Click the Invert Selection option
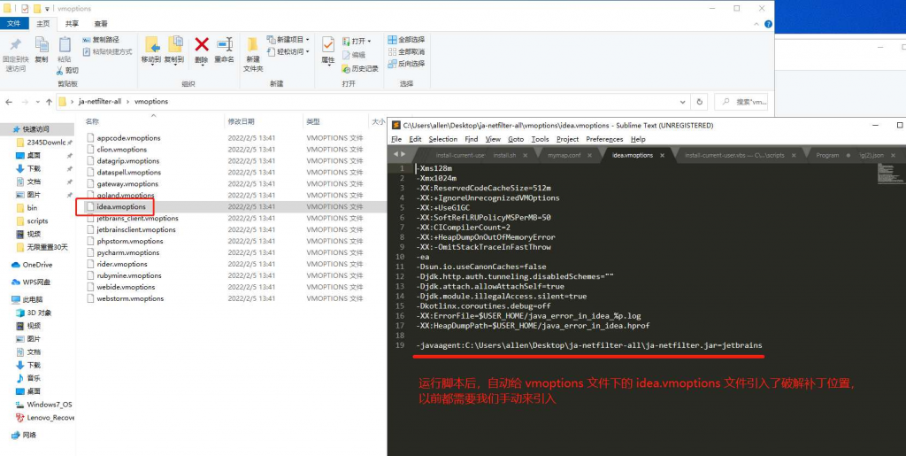The width and height of the screenshot is (906, 456). tap(406, 64)
